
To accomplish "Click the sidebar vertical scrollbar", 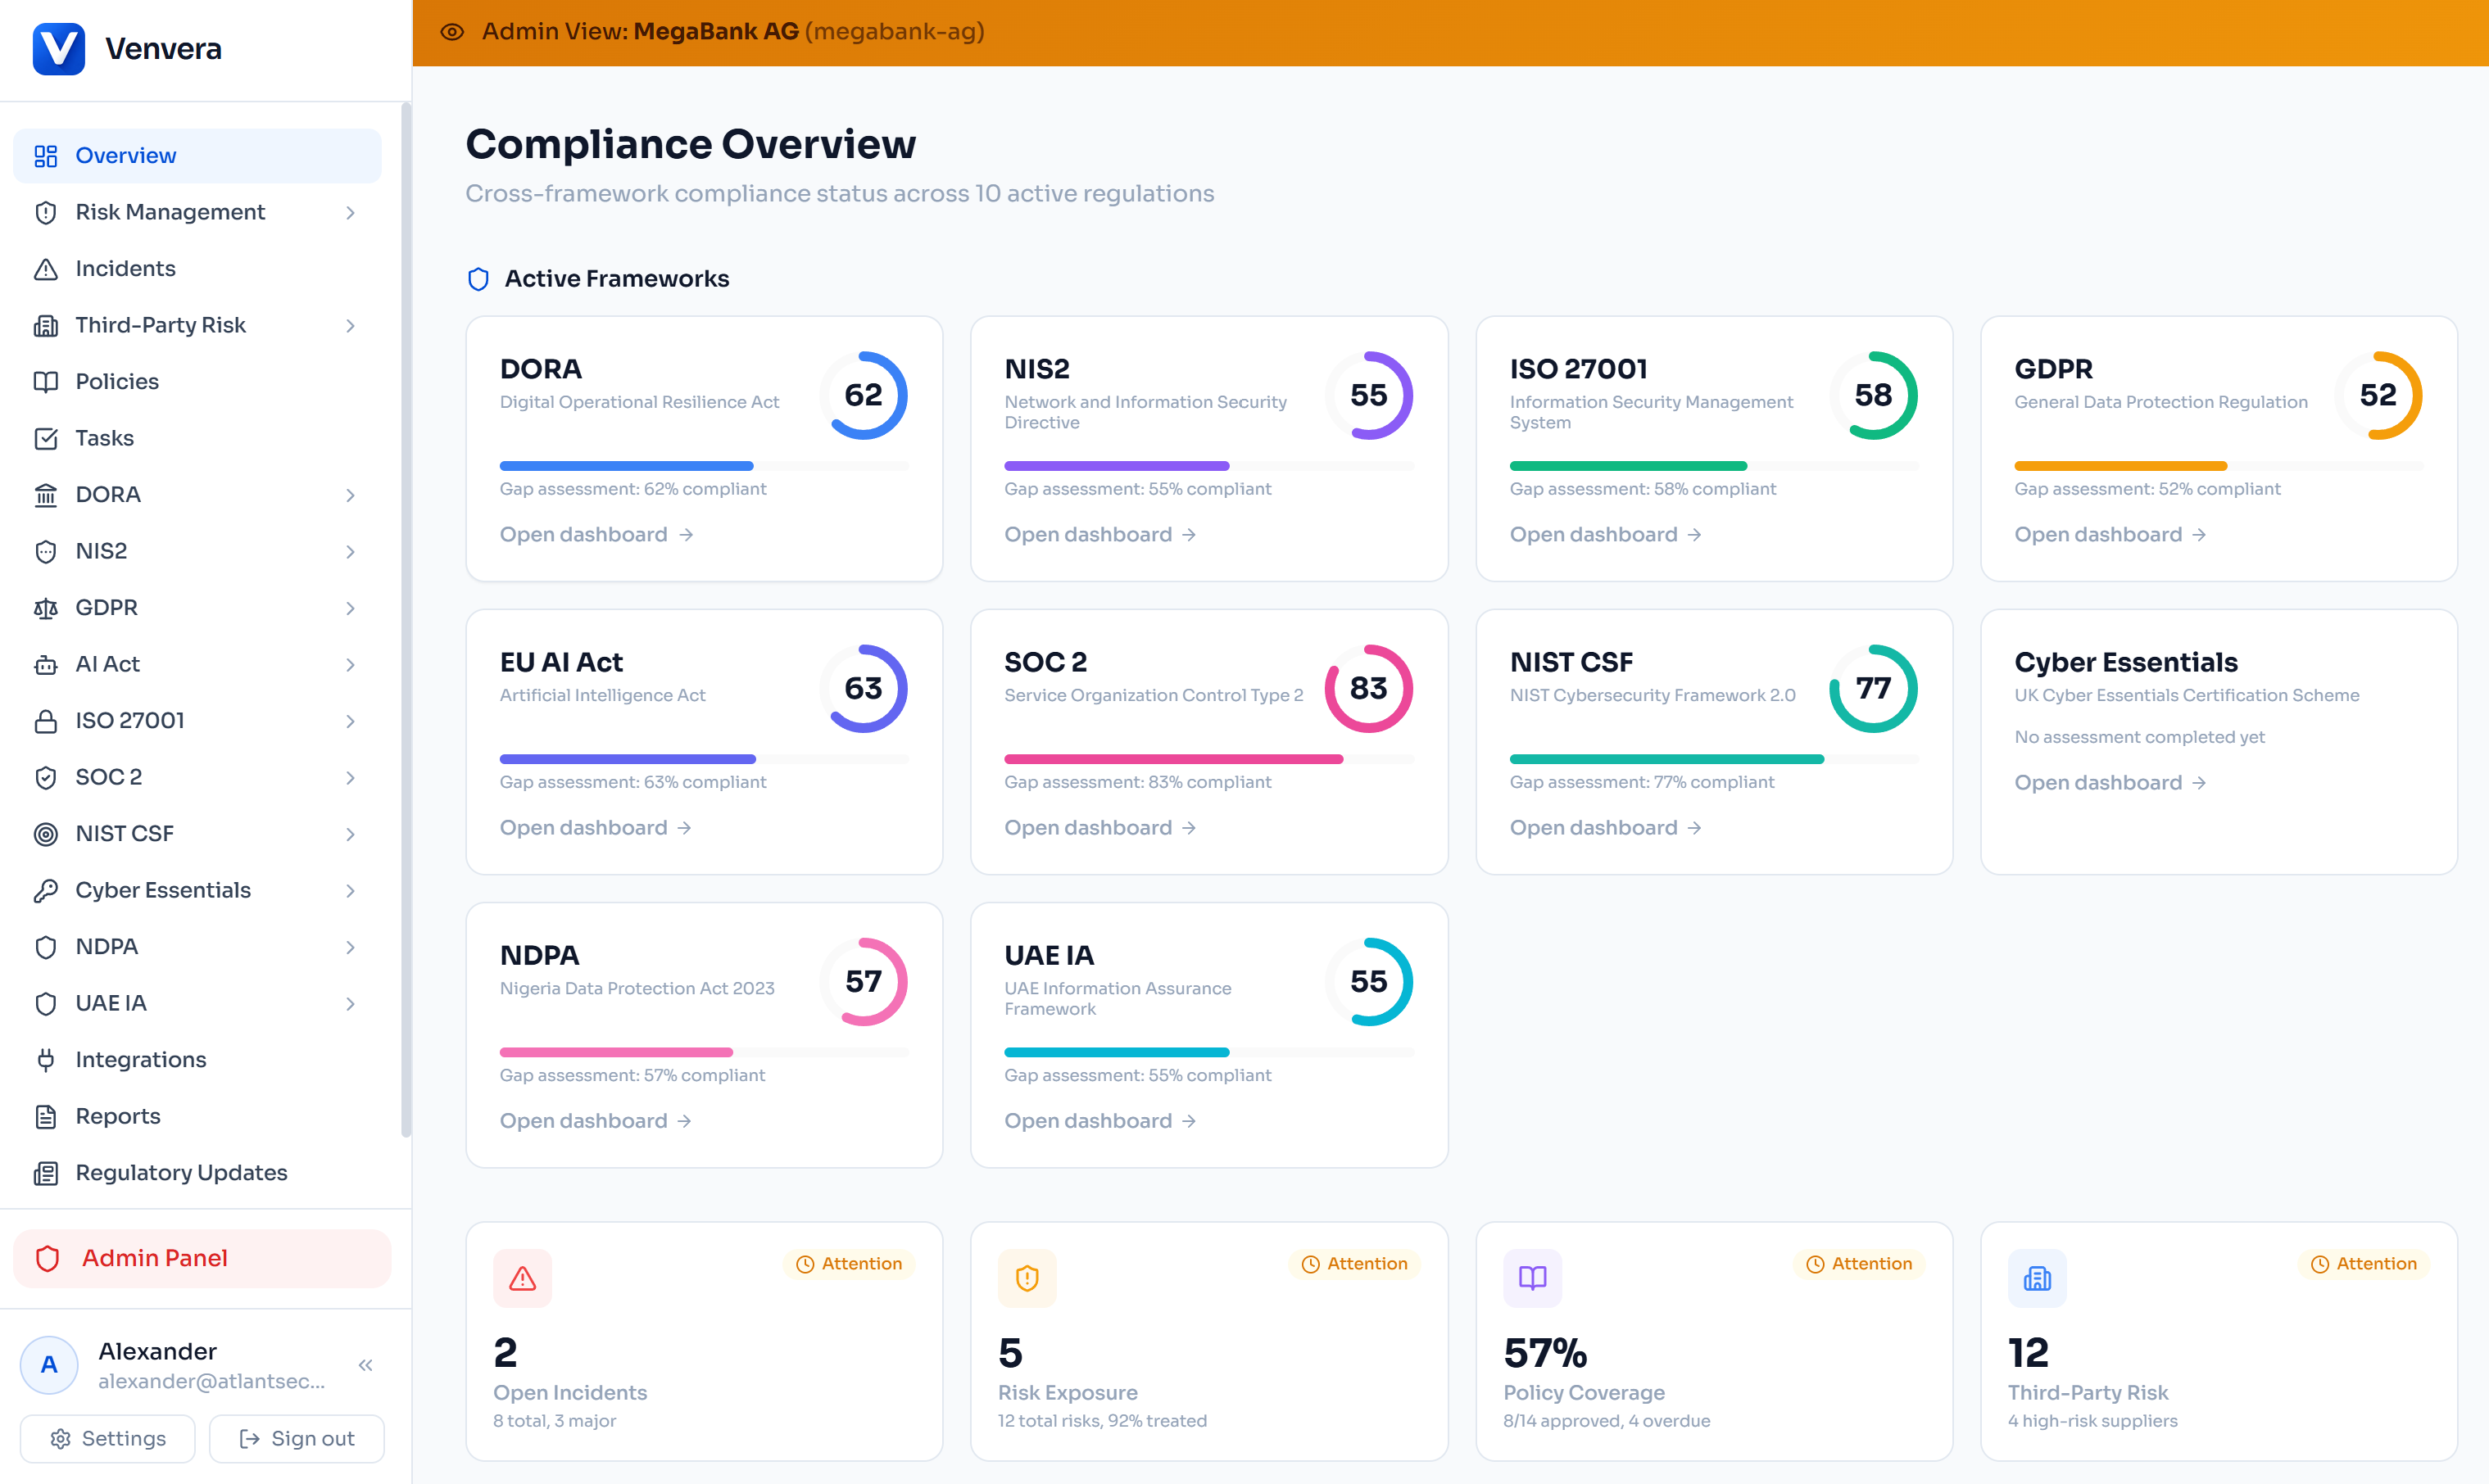I will 406,620.
